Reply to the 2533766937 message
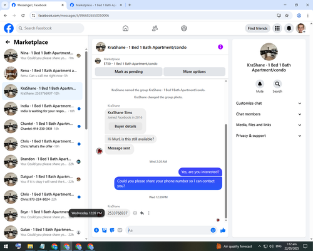 pyautogui.click(x=142, y=213)
